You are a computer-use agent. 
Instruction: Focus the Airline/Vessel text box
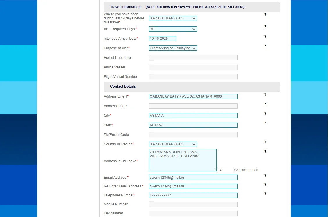coord(193,67)
